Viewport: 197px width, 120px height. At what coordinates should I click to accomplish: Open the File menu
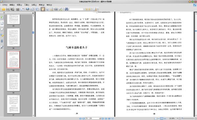(5, 5)
